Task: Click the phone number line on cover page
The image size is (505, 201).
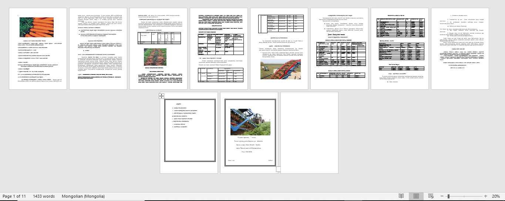Action: (249, 152)
